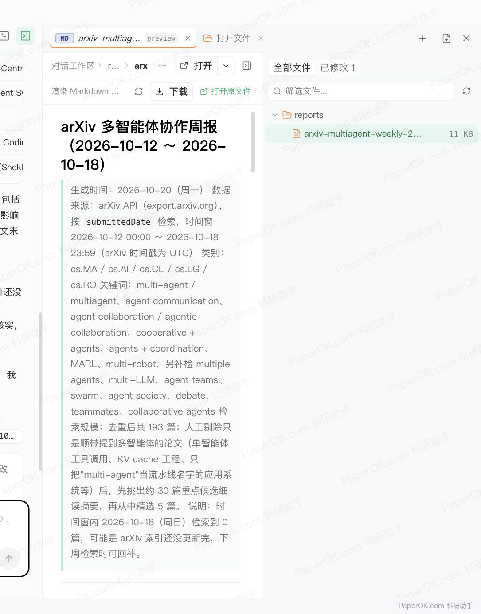Click the arx breadcrumb item
This screenshot has width=481, height=614.
tap(141, 66)
